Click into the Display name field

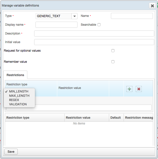(x=56, y=25)
